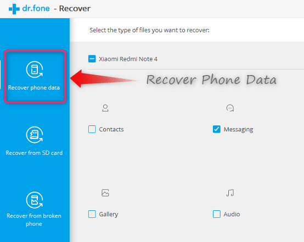Screen dimensions: 304x242
Task: Click the Audio music note icon
Action: click(x=230, y=193)
